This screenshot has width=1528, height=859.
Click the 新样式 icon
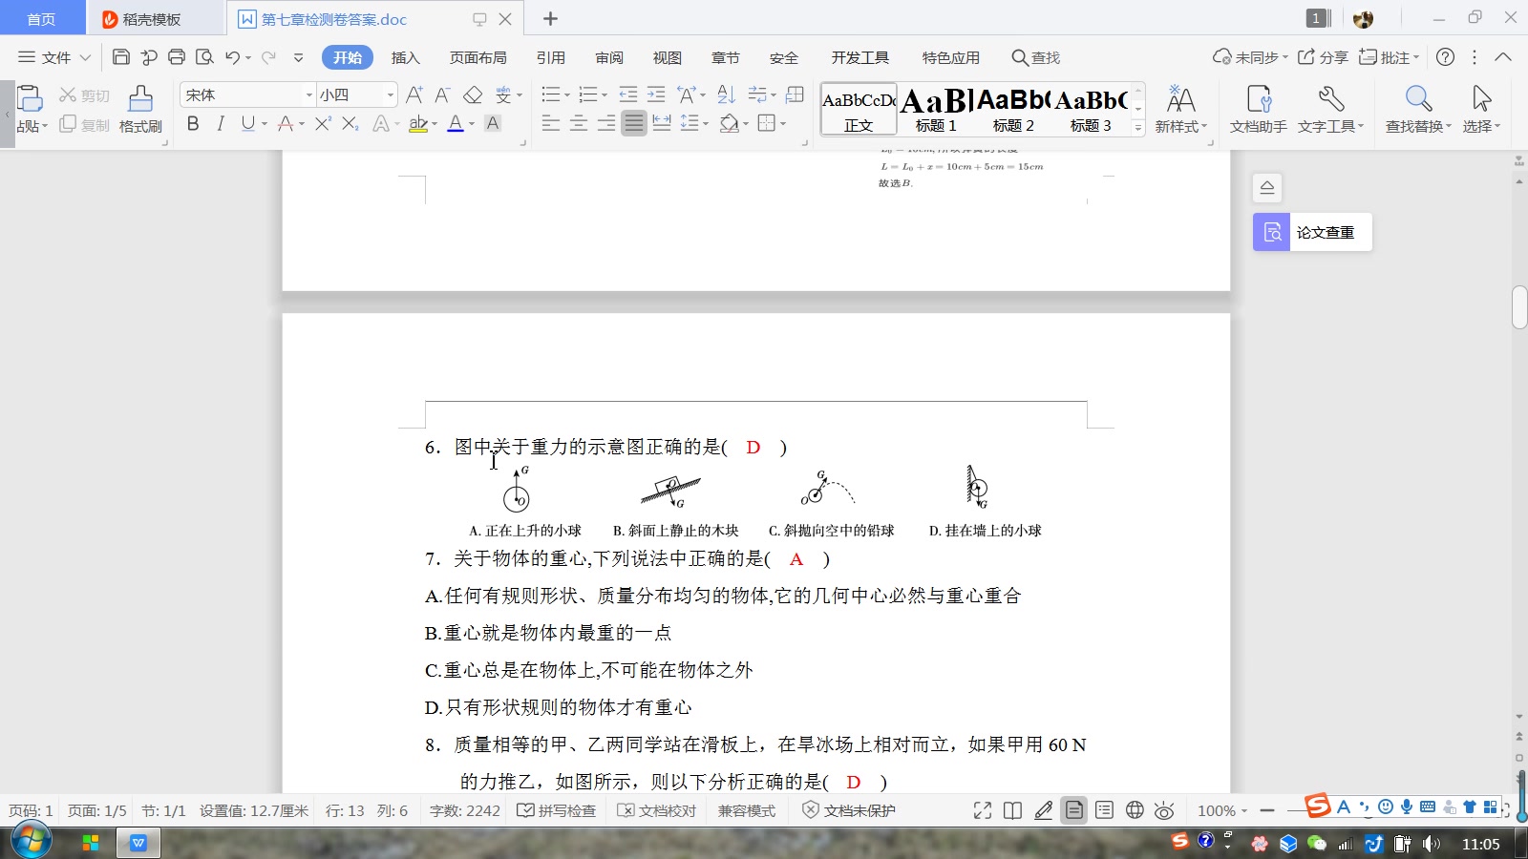pyautogui.click(x=1181, y=110)
